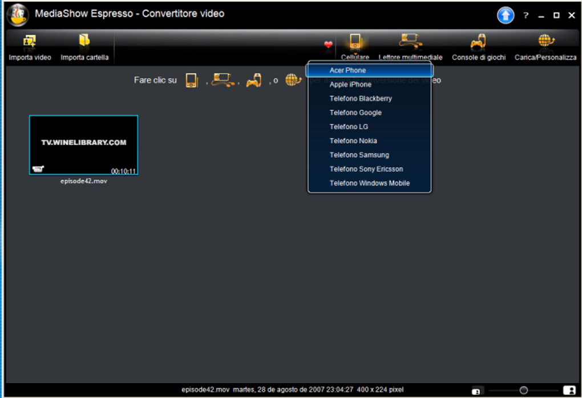Choose Telefono Nokia

[369, 141]
